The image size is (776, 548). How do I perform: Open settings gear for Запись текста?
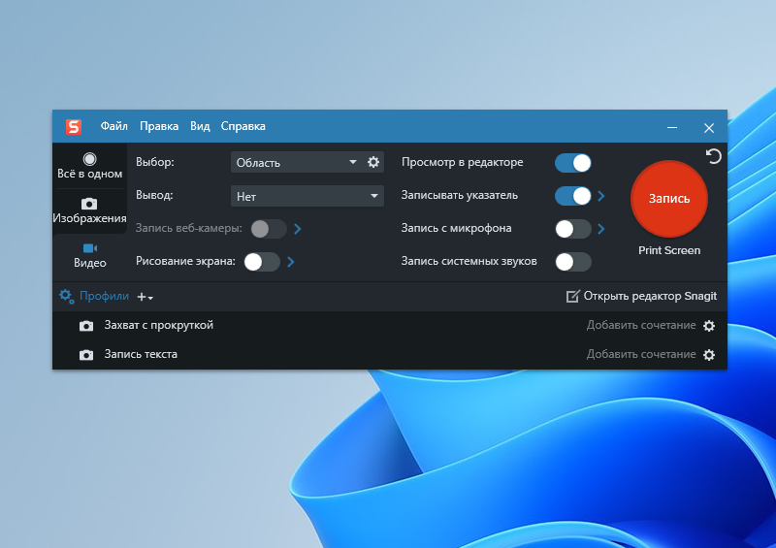point(709,355)
